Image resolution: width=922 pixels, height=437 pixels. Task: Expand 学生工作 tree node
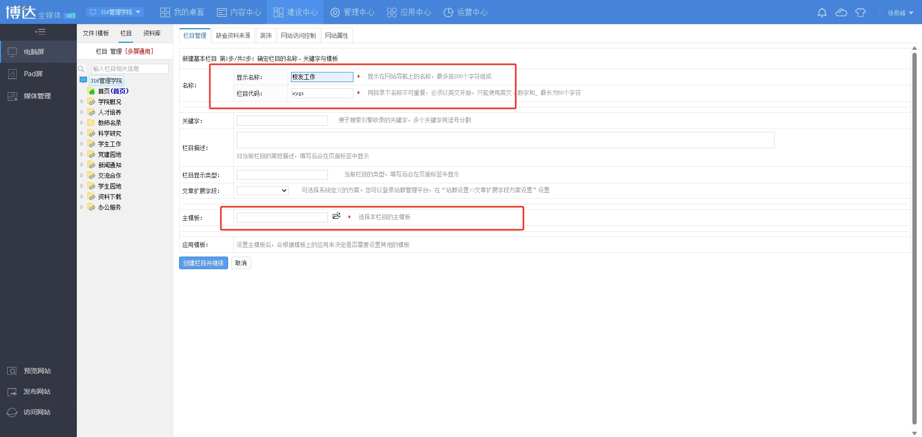[82, 144]
